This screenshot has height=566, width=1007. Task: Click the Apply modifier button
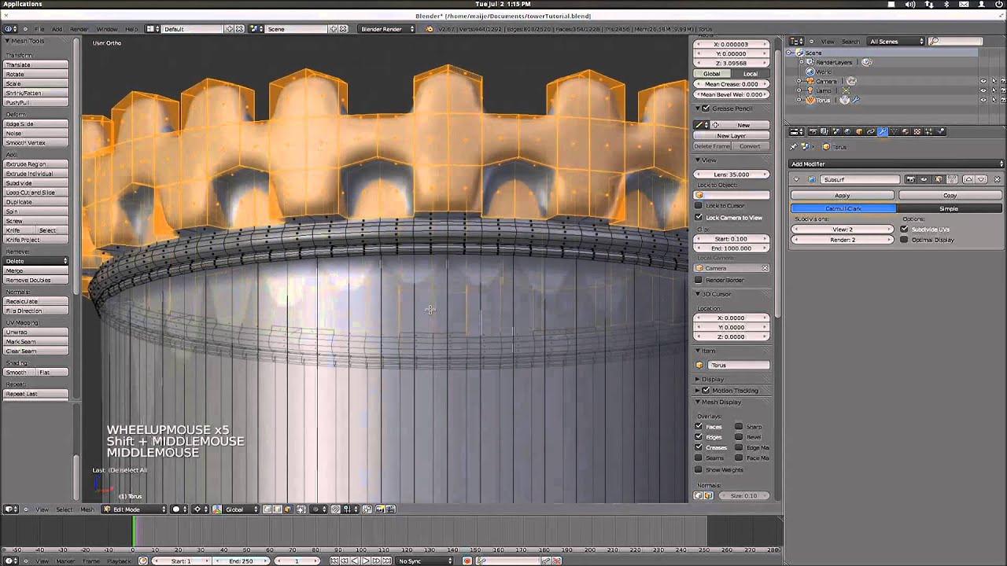tap(843, 195)
